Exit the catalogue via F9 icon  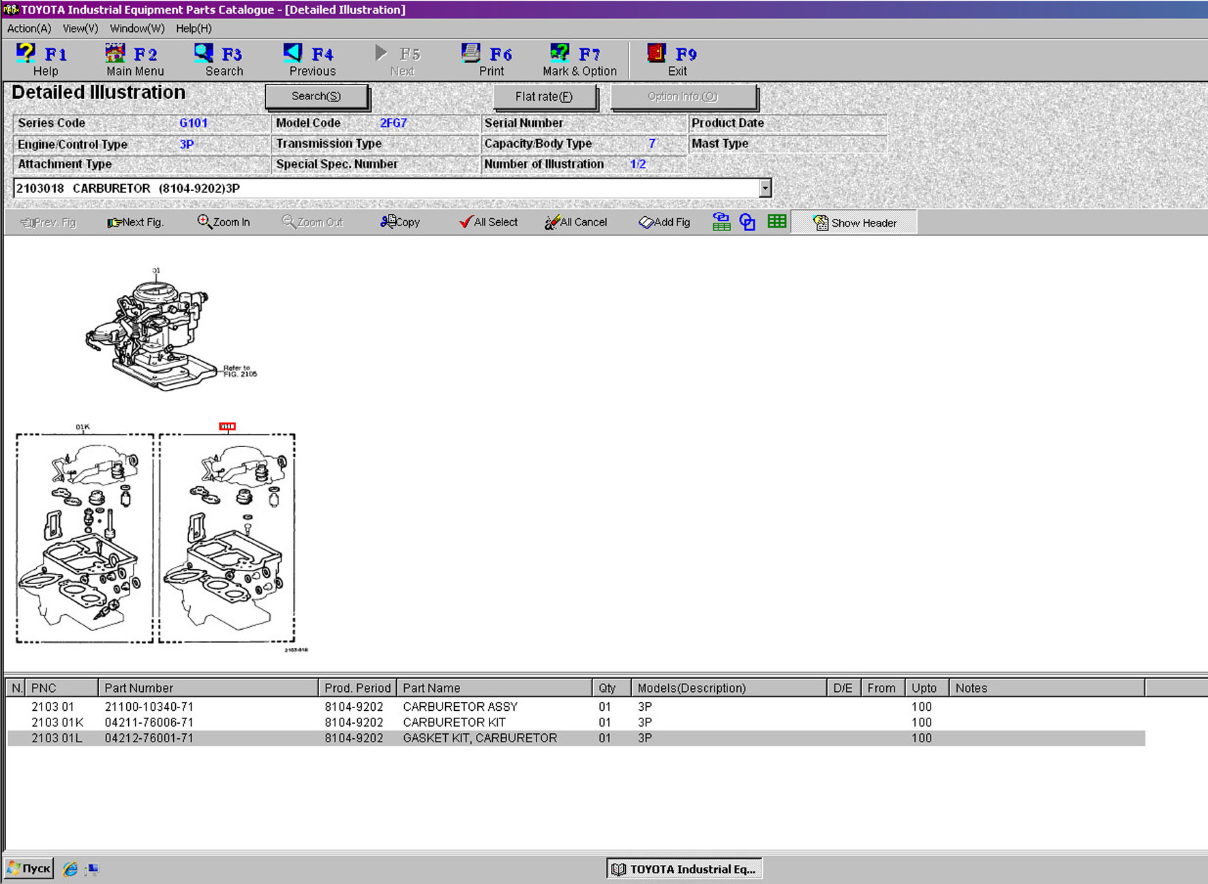coord(656,54)
